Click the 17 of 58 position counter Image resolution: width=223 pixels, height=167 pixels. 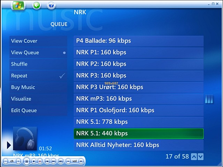click(x=177, y=157)
